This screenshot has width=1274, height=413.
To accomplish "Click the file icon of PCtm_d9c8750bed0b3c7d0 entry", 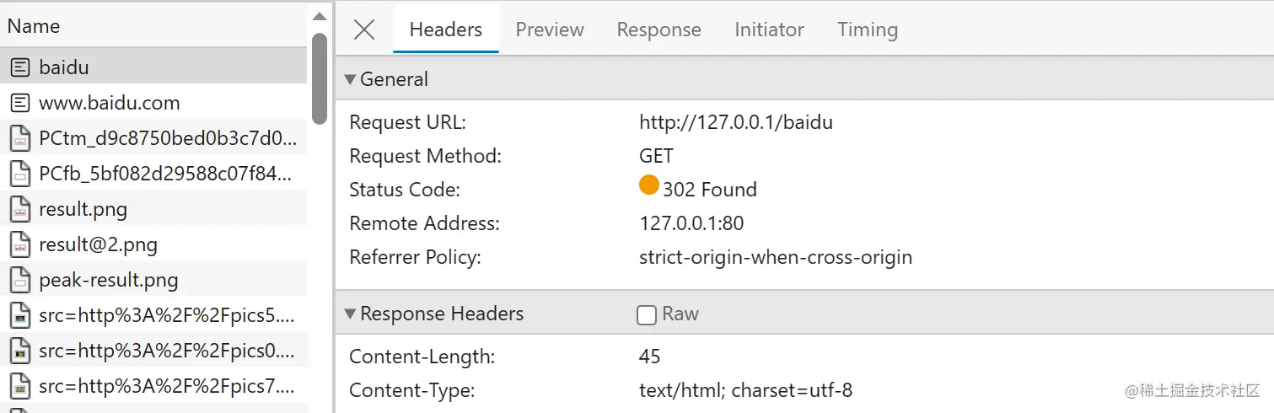I will tap(20, 138).
